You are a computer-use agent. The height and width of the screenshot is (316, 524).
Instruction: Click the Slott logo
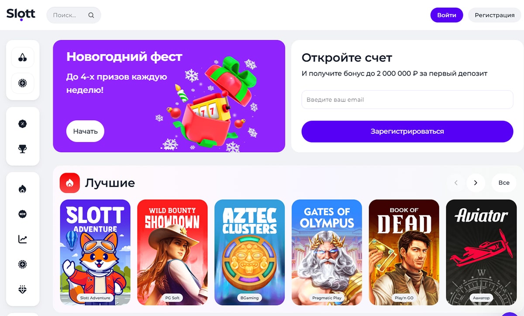(21, 14)
